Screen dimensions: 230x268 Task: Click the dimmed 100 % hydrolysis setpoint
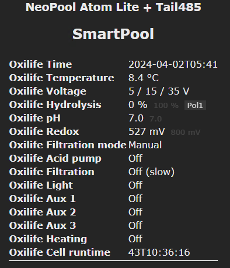(166, 106)
